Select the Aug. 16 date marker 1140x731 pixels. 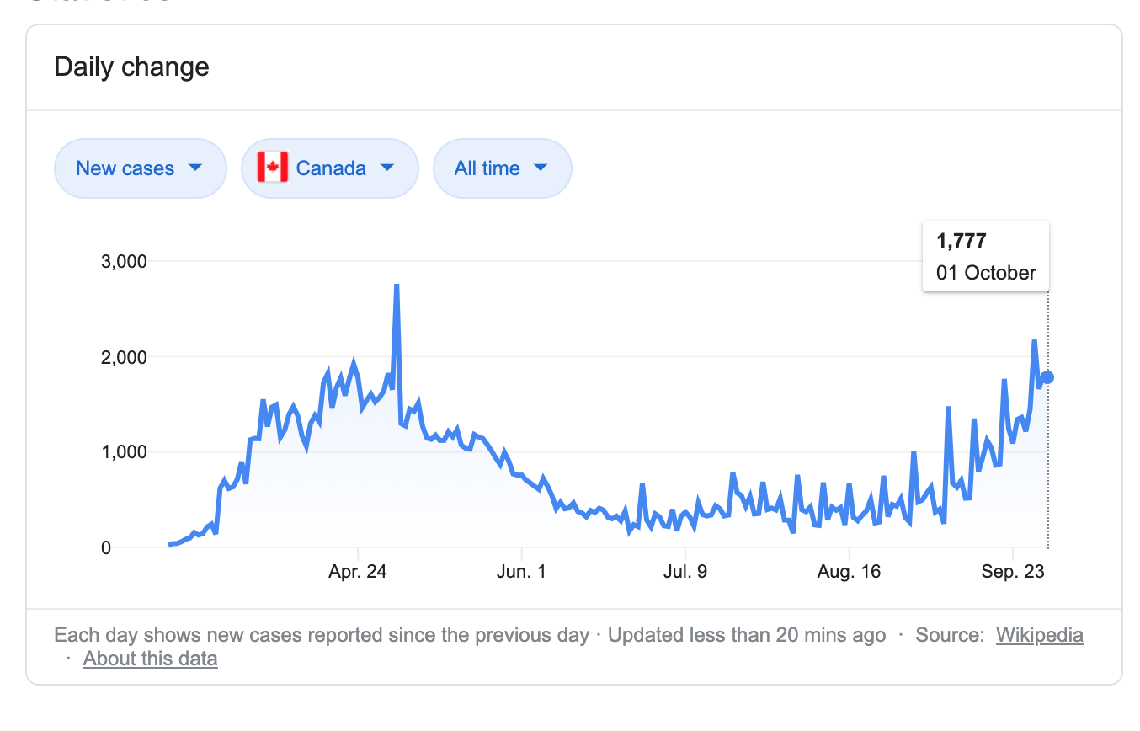[849, 572]
